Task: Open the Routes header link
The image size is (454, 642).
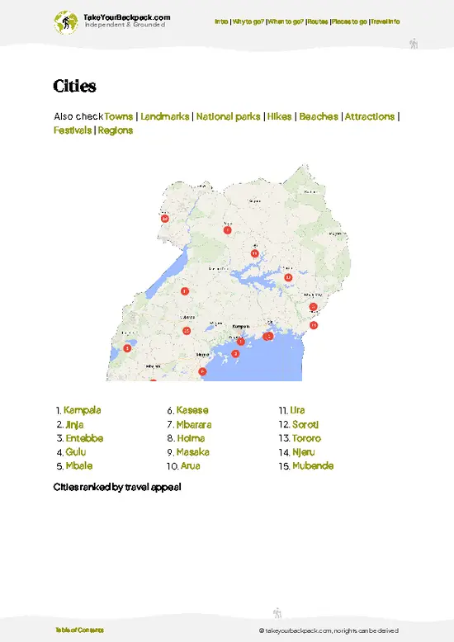Action: pyautogui.click(x=318, y=21)
